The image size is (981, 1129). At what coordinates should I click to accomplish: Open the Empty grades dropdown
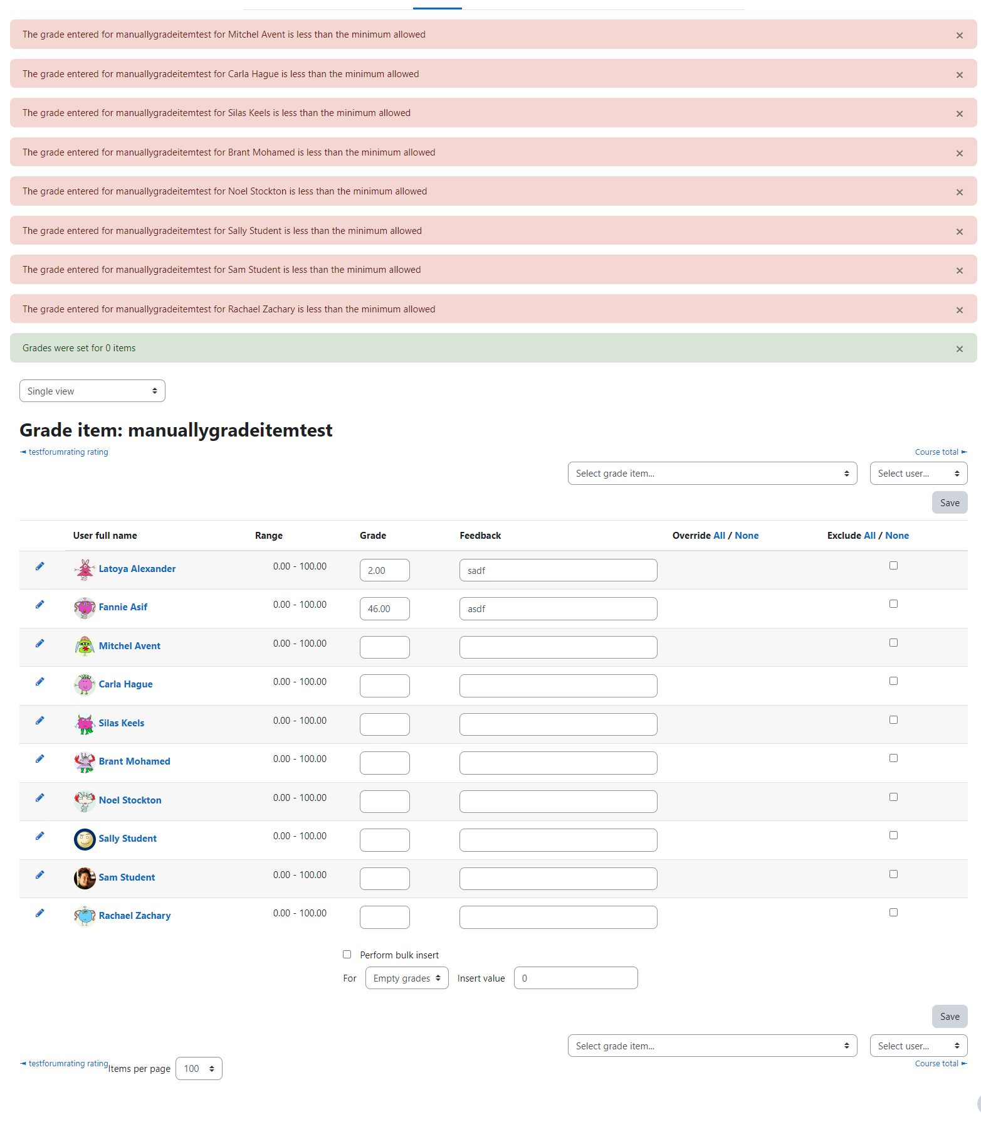pyautogui.click(x=407, y=978)
